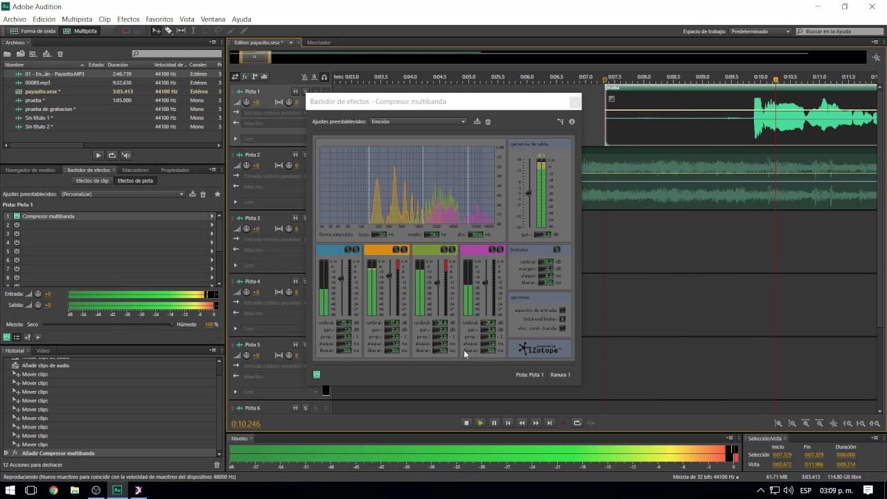887x499 pixels.
Task: Save the compressor preset in the dialog
Action: click(x=477, y=122)
